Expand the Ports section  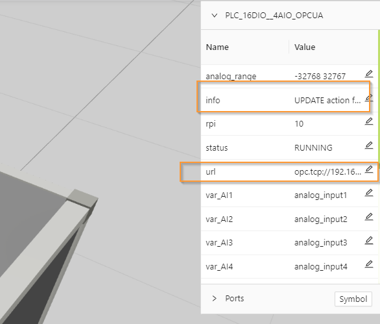coord(214,298)
